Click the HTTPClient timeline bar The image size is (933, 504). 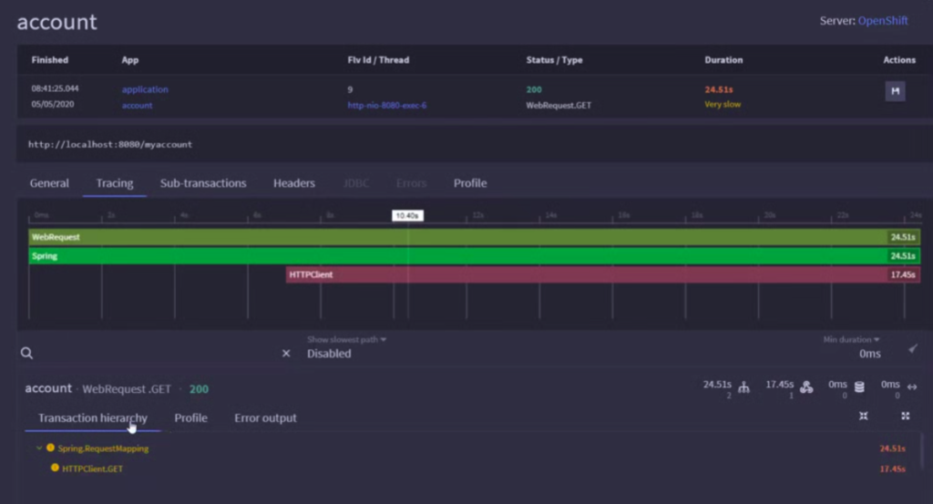(x=603, y=274)
